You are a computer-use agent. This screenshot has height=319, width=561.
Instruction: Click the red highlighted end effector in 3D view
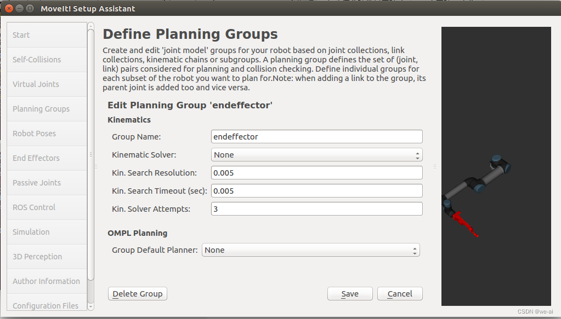(x=465, y=224)
